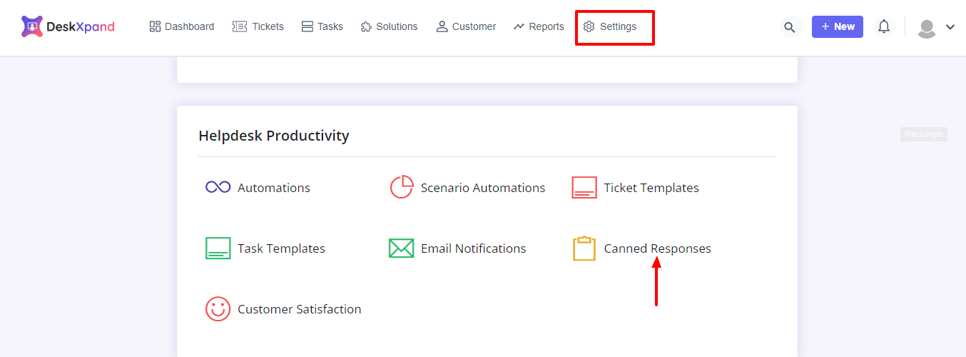This screenshot has height=357, width=966.
Task: Click the DeskXpand logo
Action: tap(68, 27)
